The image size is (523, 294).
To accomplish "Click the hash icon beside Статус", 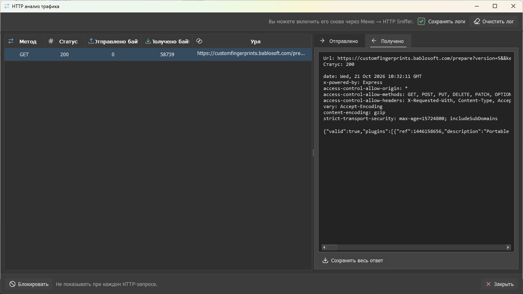I will 51,41.
